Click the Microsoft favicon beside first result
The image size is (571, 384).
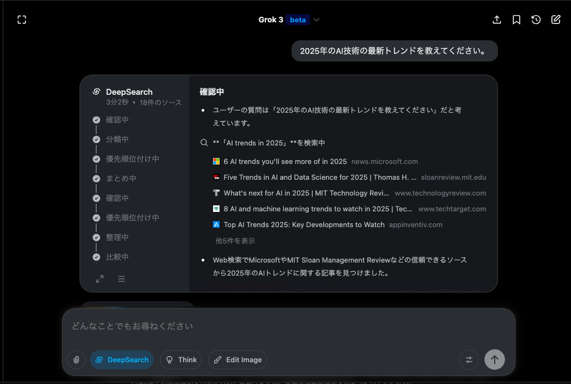pos(216,161)
